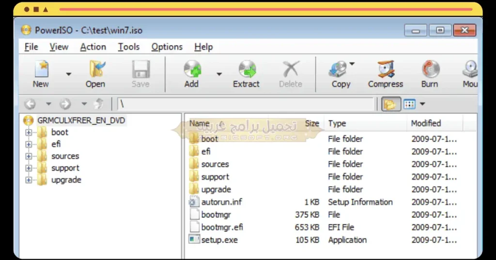This screenshot has height=260, width=496.
Task: Select sources folder in tree pane
Action: pyautogui.click(x=65, y=156)
